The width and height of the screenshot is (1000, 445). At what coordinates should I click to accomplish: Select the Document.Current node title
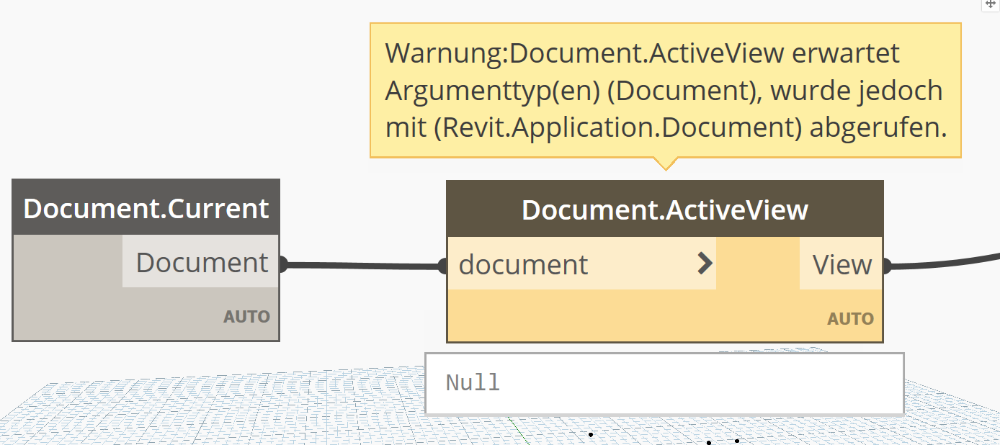(146, 208)
